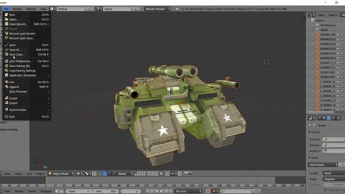345x194 pixels.
Task: Enable the scale manipulator icon
Action: point(114,174)
